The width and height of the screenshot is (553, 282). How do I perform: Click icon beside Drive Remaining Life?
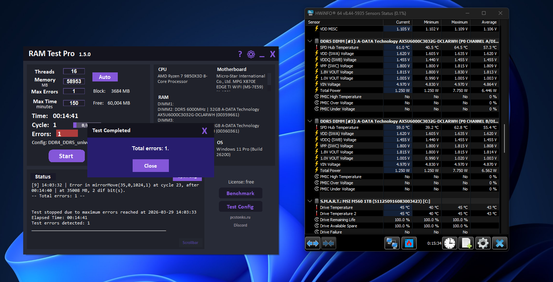tap(317, 220)
